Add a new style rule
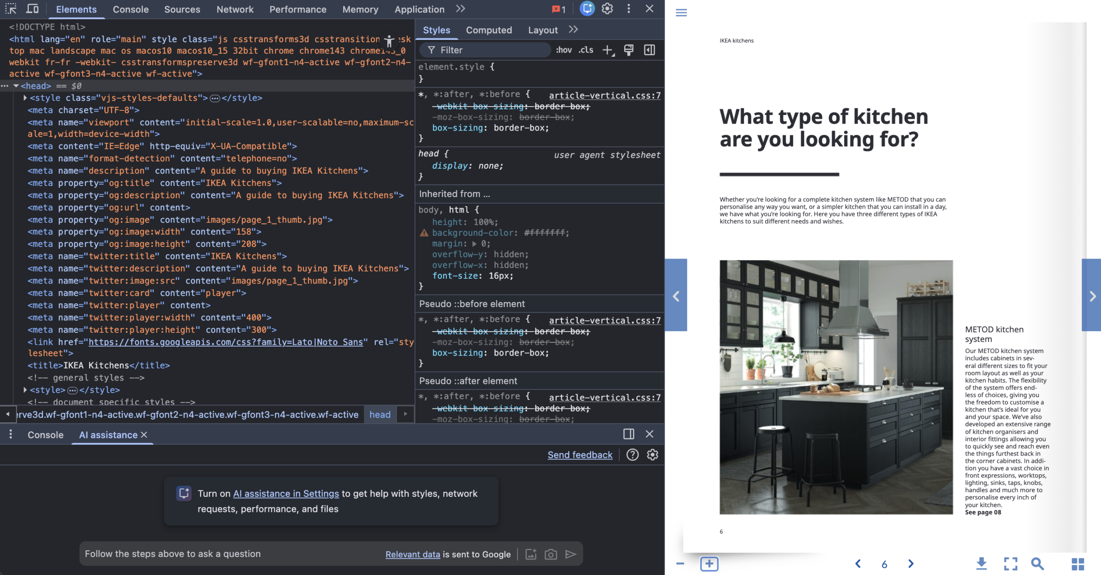The width and height of the screenshot is (1101, 575). click(607, 50)
